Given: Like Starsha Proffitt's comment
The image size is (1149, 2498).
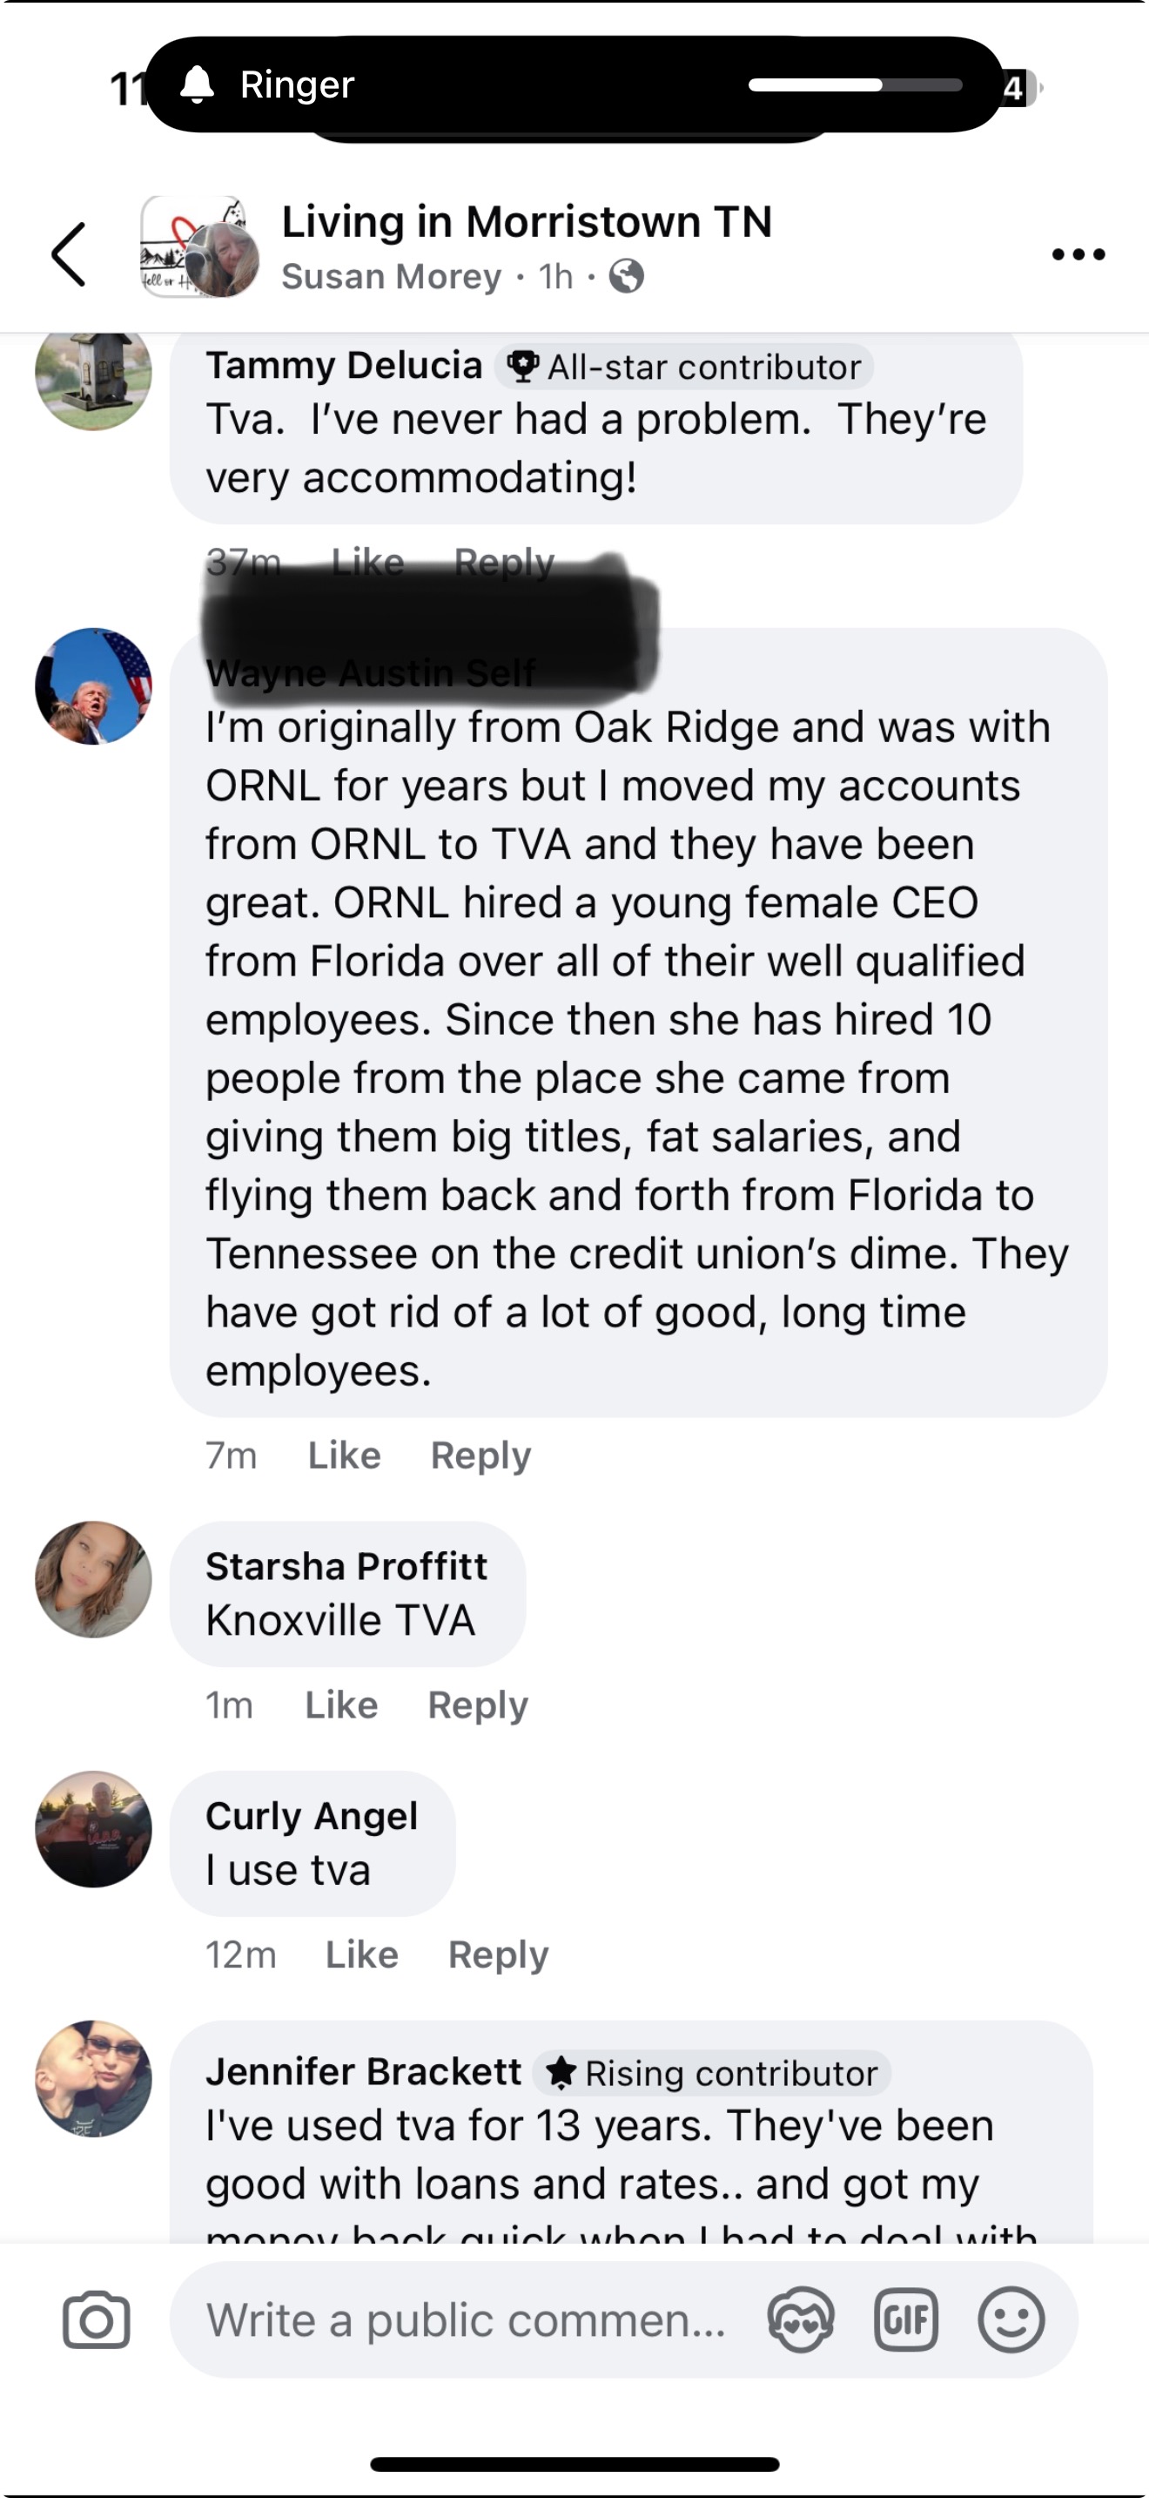Looking at the screenshot, I should coord(341,1705).
